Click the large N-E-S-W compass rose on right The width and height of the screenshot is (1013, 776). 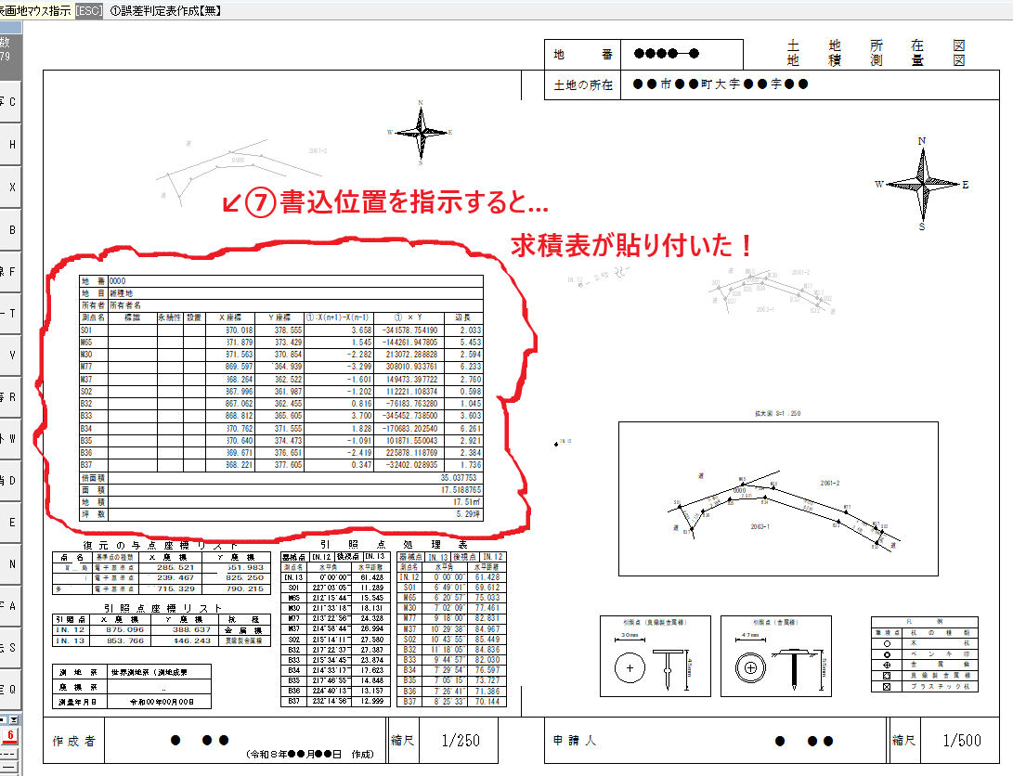coord(922,185)
